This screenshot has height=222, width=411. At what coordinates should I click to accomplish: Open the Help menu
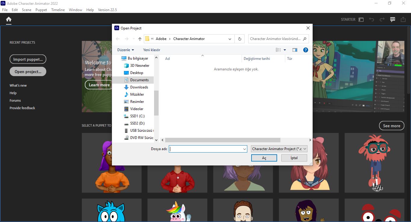point(90,10)
